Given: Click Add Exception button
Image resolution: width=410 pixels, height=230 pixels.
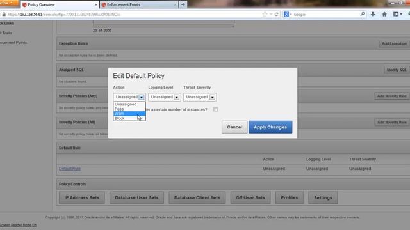Looking at the screenshot, I should 394,43.
